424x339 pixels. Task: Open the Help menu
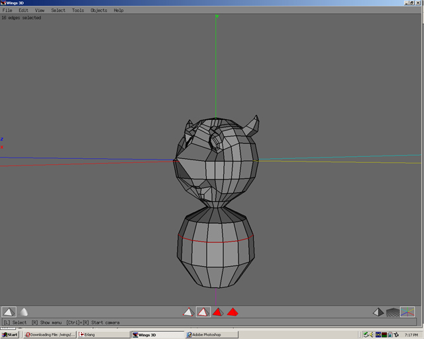coord(119,11)
